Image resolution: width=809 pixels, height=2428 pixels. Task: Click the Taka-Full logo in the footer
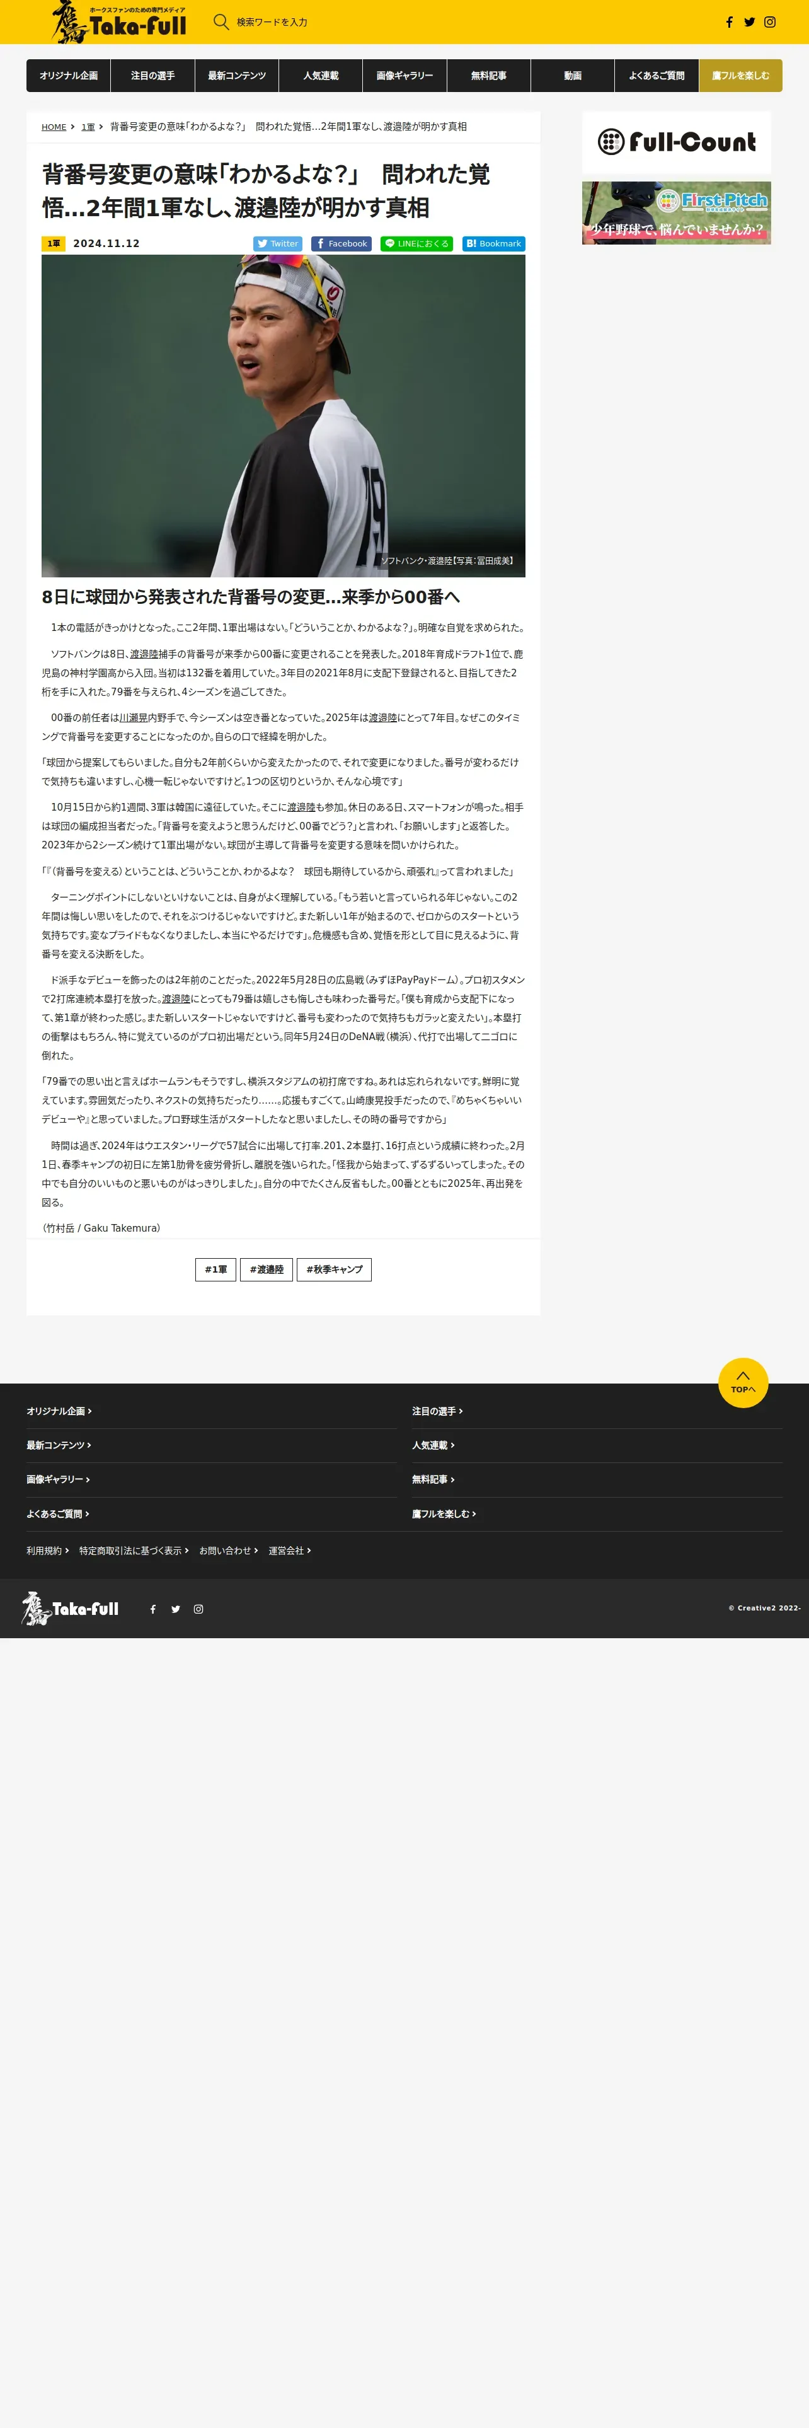coord(71,1609)
